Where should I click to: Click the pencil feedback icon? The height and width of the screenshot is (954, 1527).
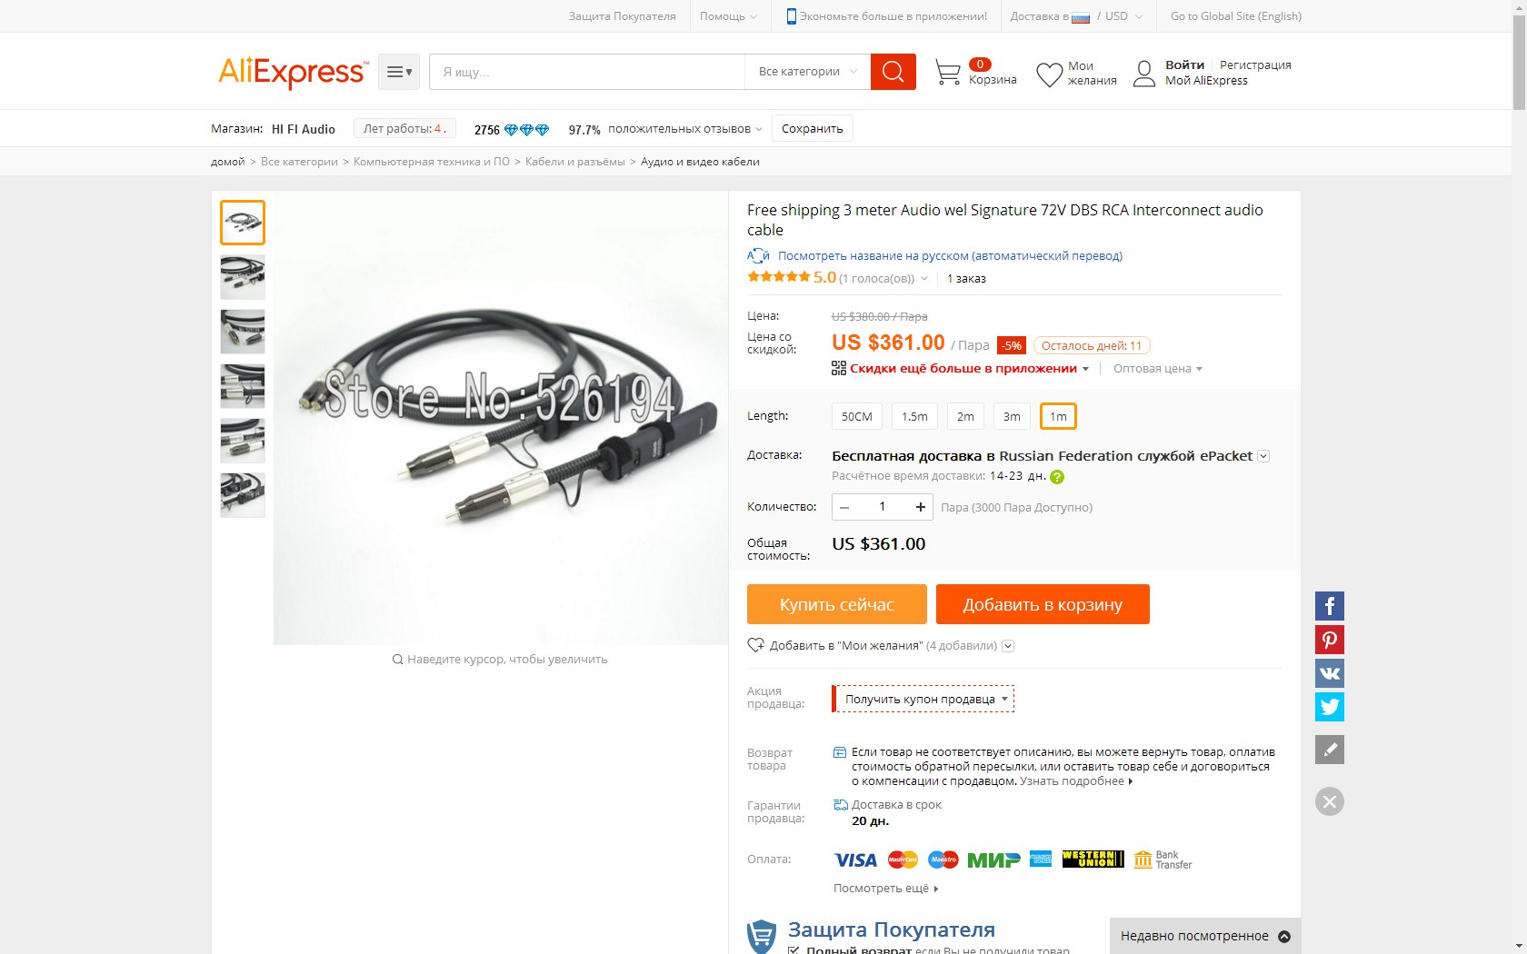(1330, 750)
